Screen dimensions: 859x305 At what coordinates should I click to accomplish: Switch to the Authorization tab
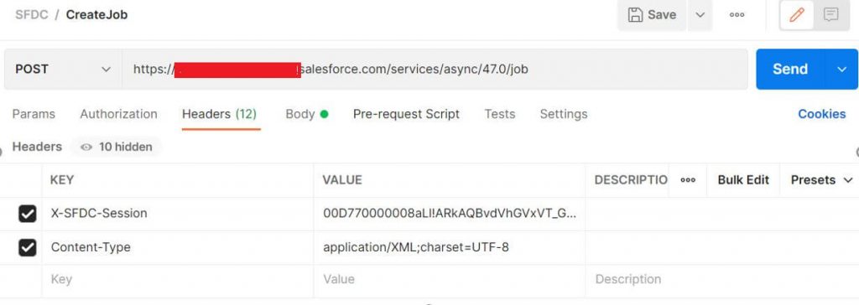click(118, 114)
